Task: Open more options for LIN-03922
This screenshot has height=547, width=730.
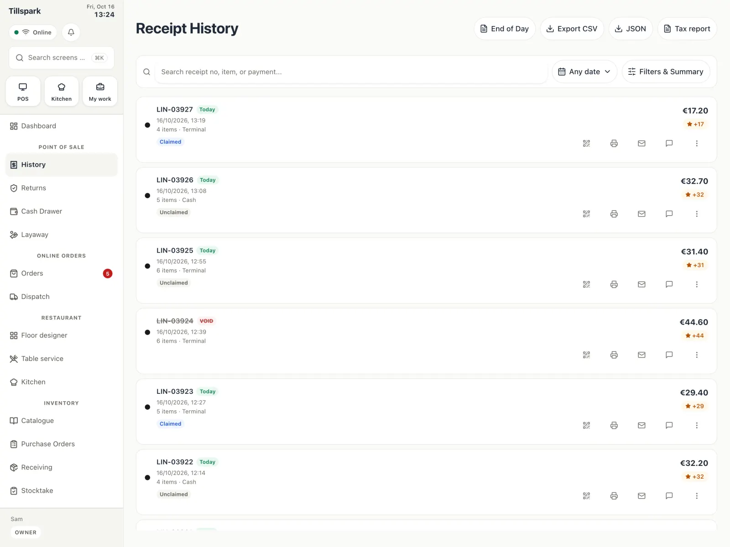Action: click(x=697, y=496)
